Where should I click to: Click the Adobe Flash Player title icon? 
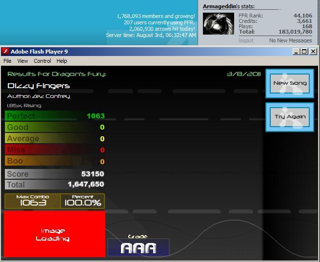5,51
